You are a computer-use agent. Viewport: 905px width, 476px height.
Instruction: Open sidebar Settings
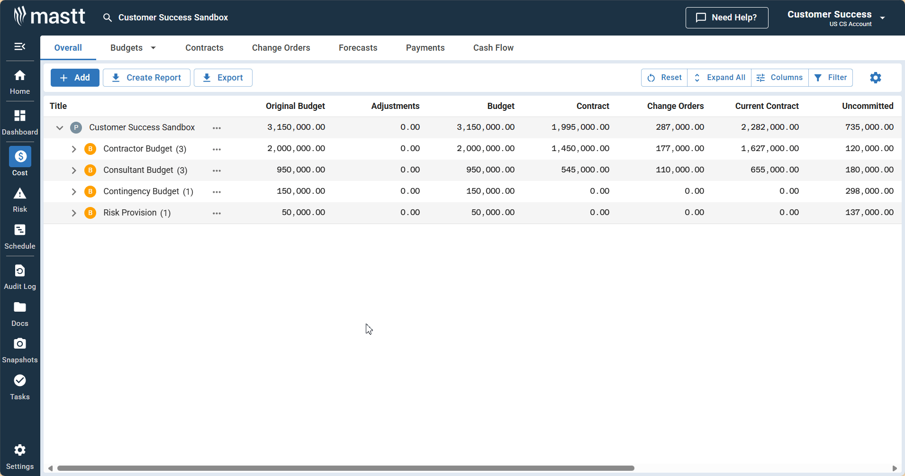[20, 457]
